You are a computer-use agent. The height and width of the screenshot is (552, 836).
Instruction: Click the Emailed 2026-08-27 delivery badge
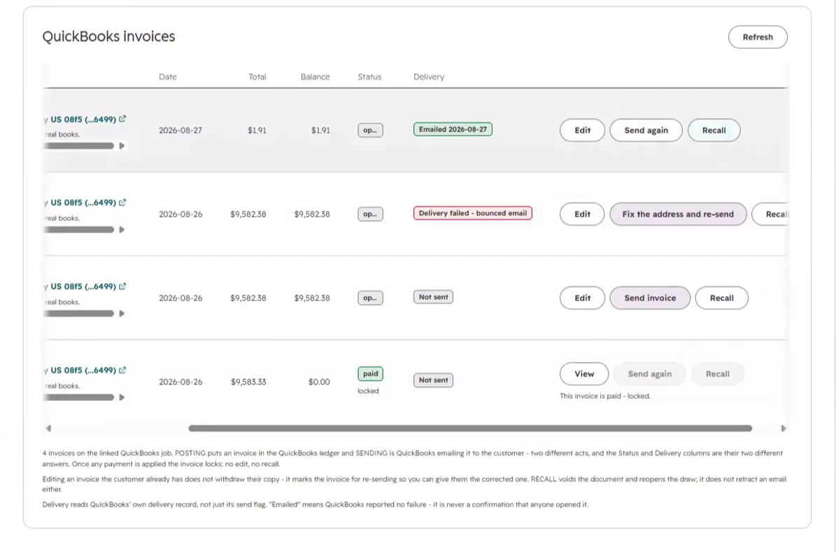coord(453,129)
